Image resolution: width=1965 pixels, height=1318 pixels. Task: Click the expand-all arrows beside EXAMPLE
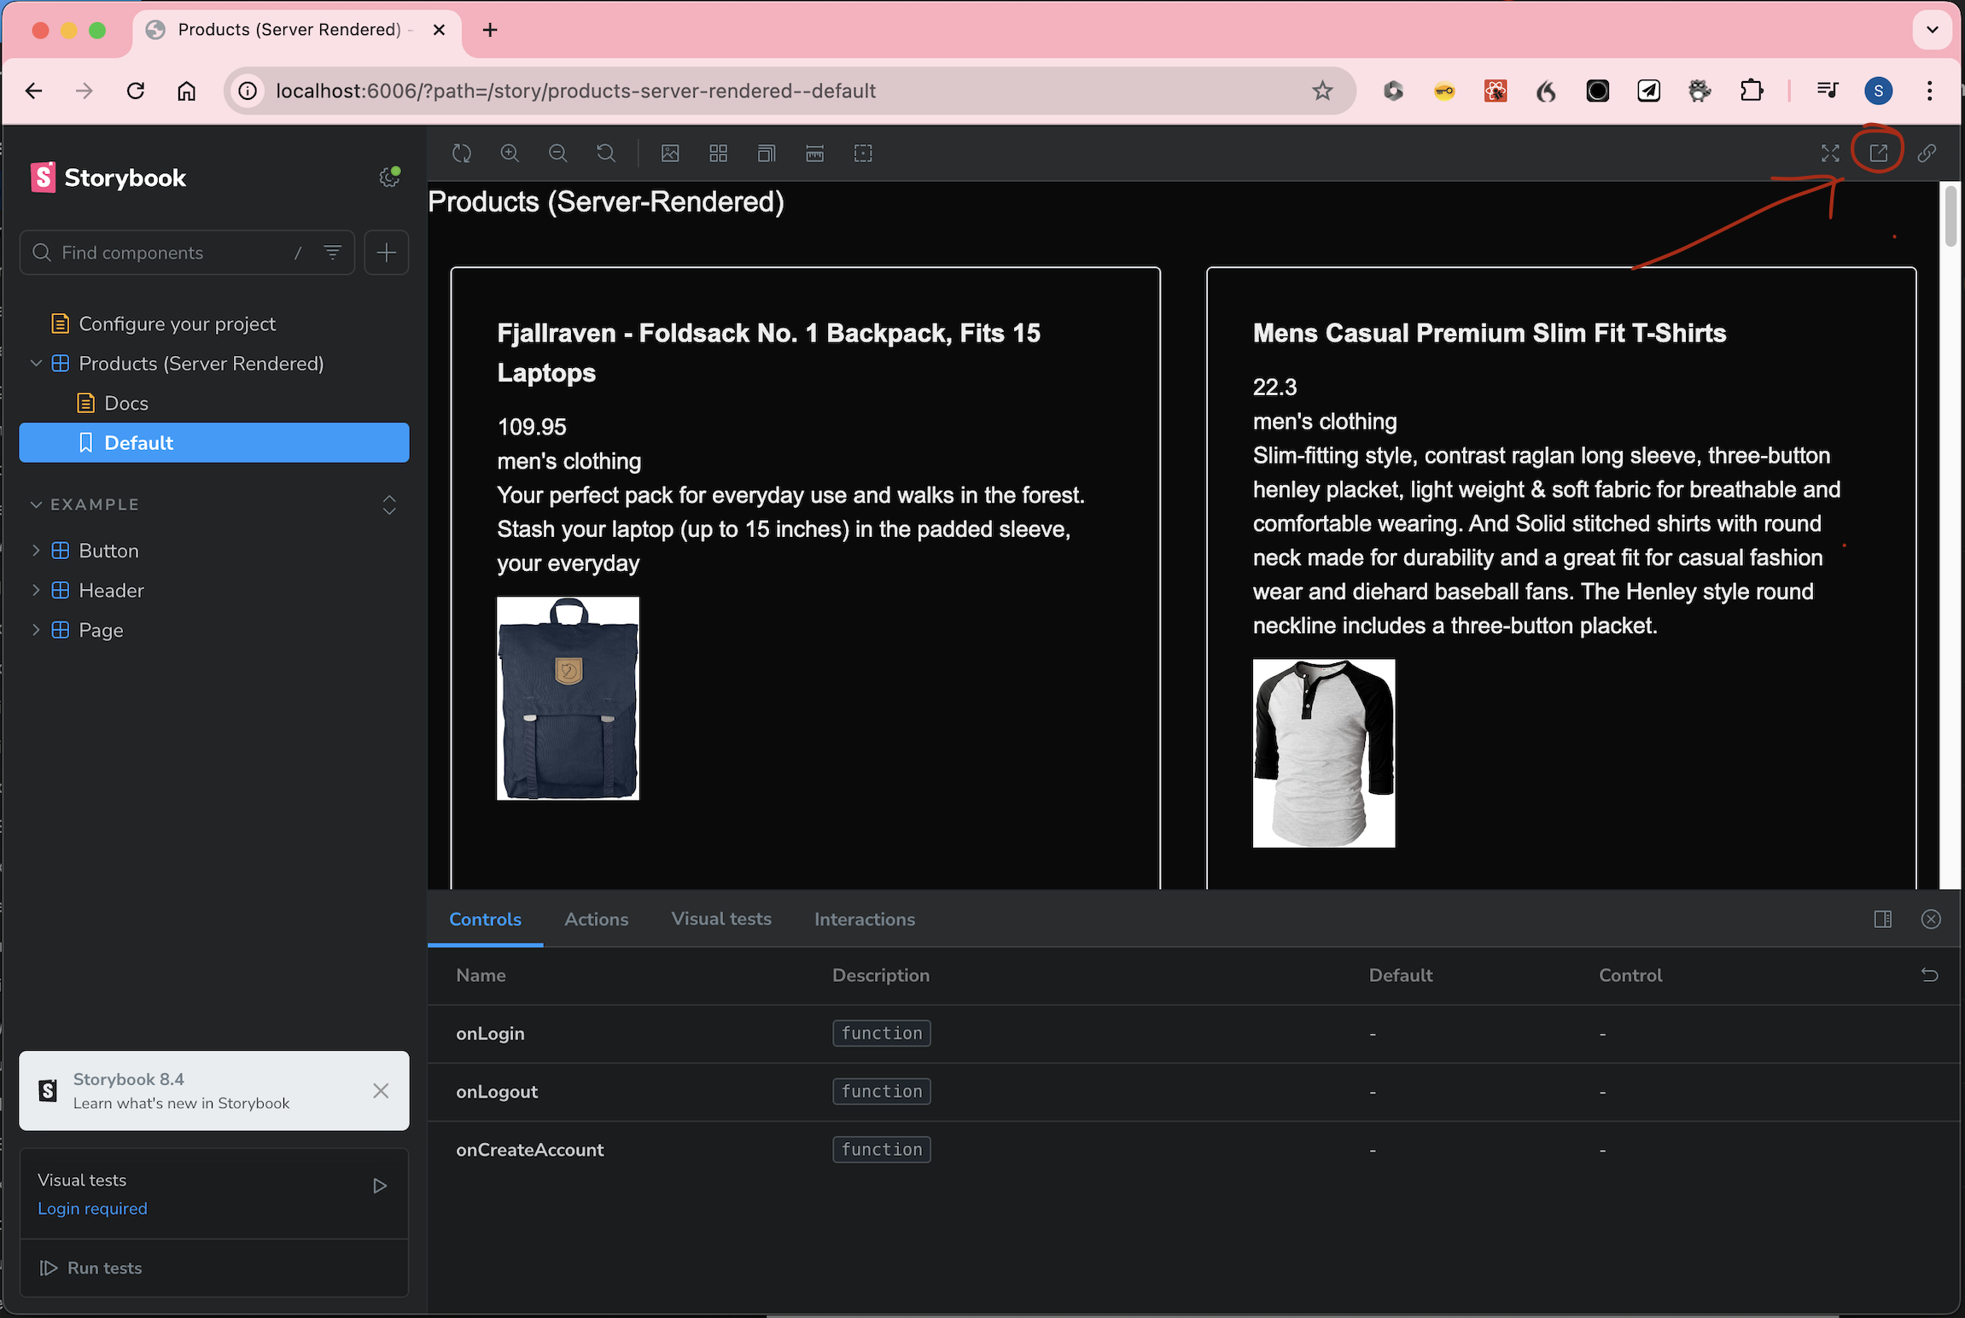tap(389, 504)
